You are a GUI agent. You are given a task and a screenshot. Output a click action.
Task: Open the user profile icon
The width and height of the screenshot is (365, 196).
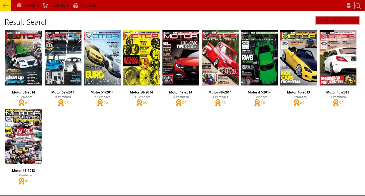[348, 5]
